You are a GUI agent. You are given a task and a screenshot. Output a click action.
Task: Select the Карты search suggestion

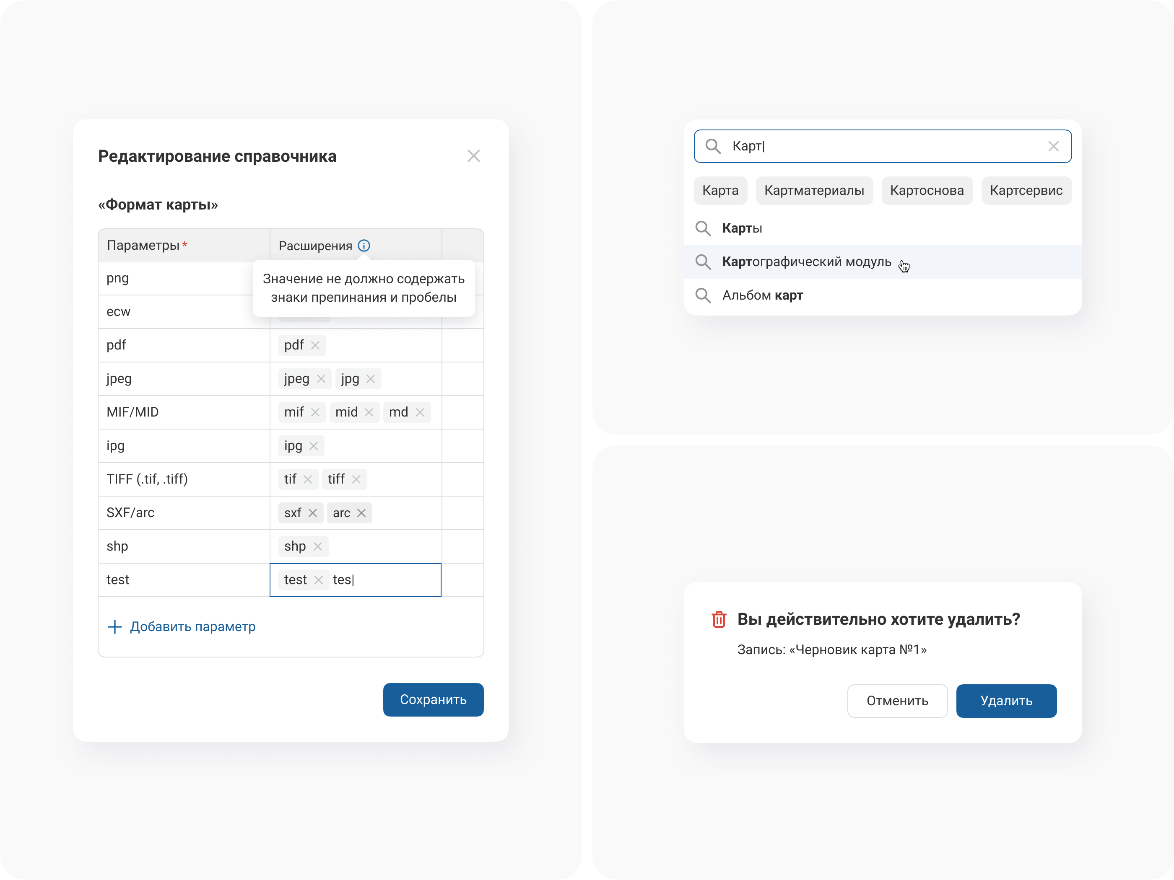pos(742,229)
